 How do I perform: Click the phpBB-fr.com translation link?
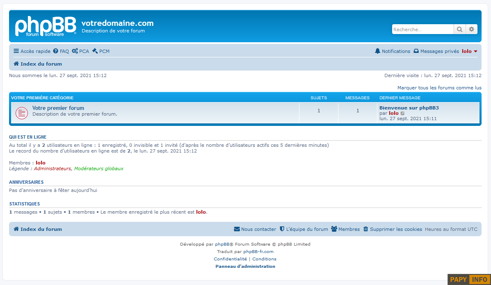coord(258,251)
